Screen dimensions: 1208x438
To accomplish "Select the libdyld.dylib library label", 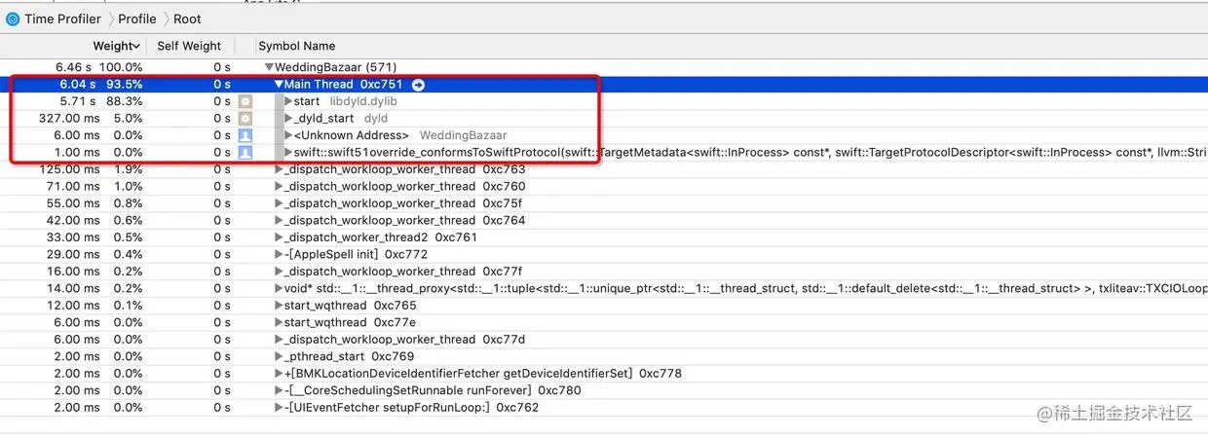I will (363, 101).
